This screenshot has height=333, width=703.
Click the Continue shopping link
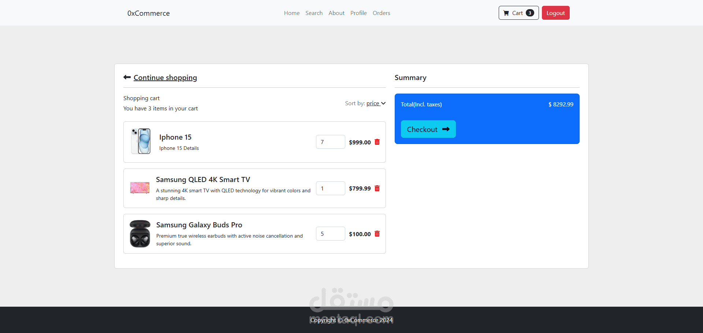pos(165,77)
